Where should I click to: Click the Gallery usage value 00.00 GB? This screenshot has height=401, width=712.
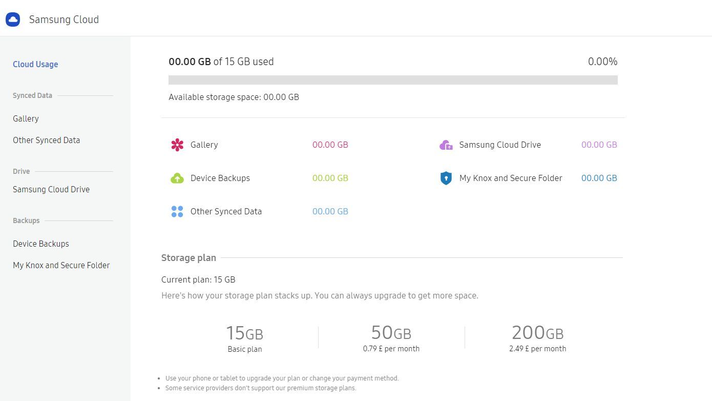pos(330,145)
